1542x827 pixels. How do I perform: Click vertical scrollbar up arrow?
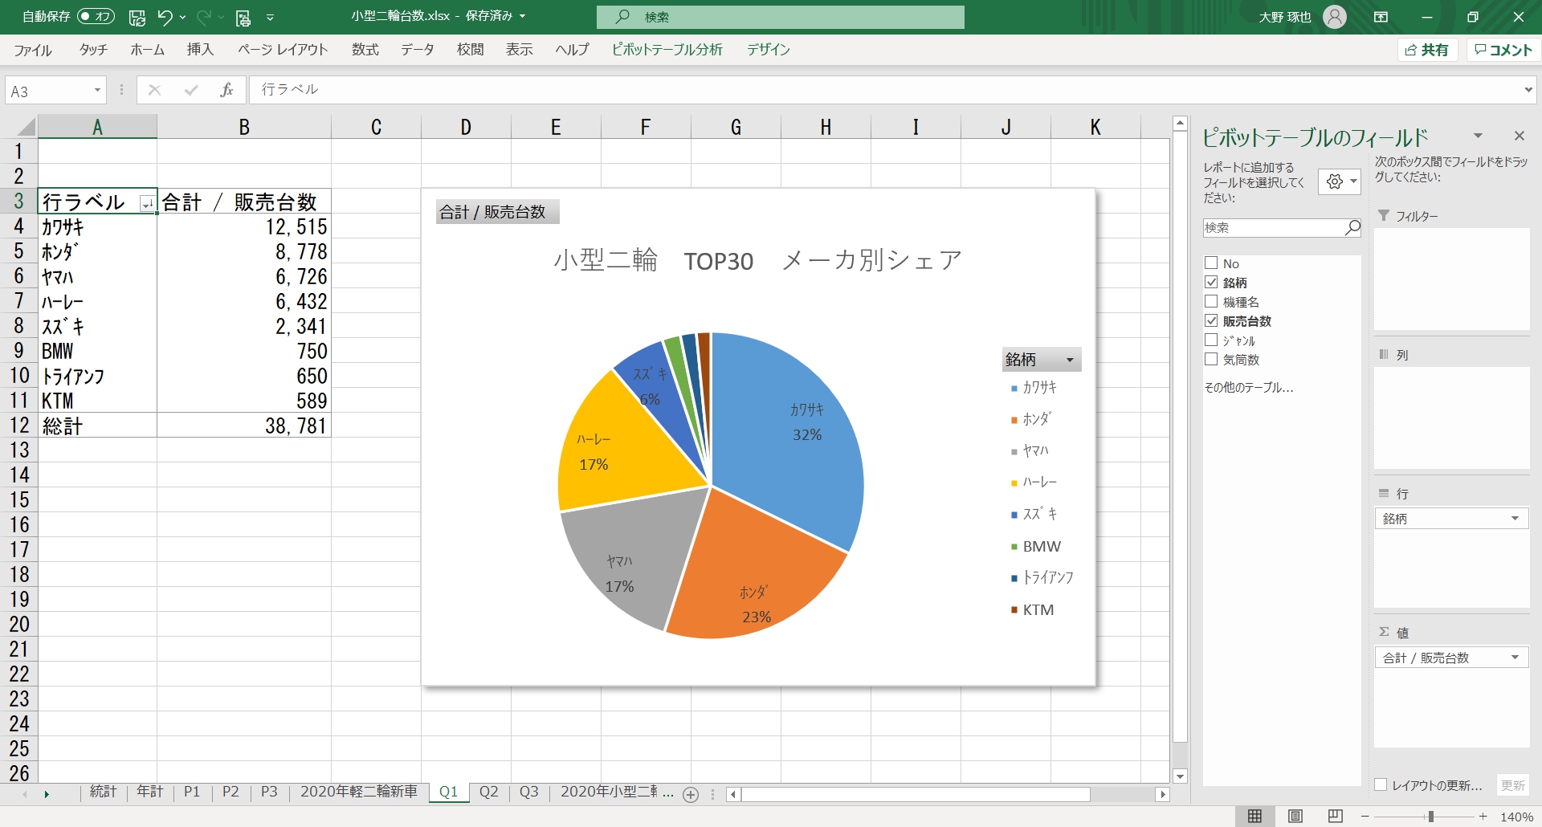[x=1180, y=124]
